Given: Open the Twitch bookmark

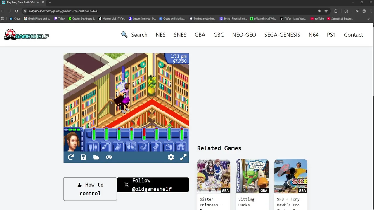Looking at the screenshot, I should tap(60, 19).
